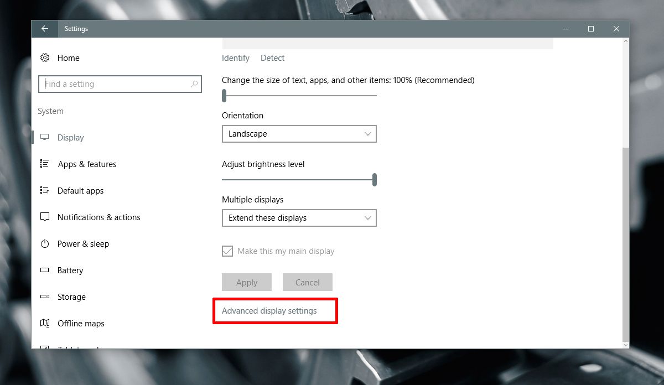This screenshot has width=664, height=385.
Task: Click the Detect link
Action: click(x=273, y=58)
